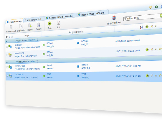This screenshot has height=120, width=162.
Task: Click the View OldDB project name link
Action: coord(19,53)
